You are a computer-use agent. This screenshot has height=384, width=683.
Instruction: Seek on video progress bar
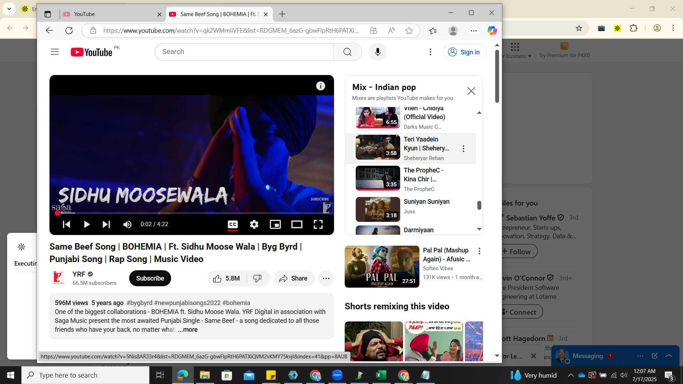[x=192, y=213]
